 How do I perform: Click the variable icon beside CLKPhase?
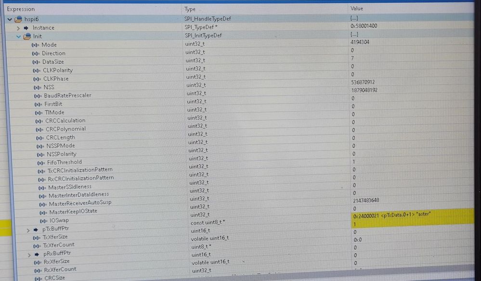pyautogui.click(x=37, y=79)
